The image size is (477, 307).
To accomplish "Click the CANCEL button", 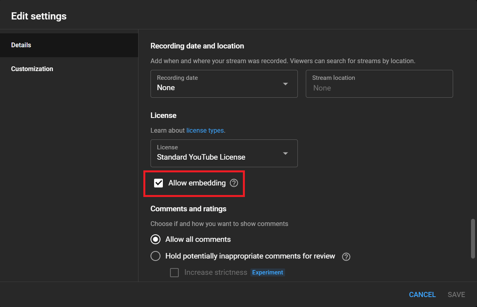I will [x=422, y=294].
